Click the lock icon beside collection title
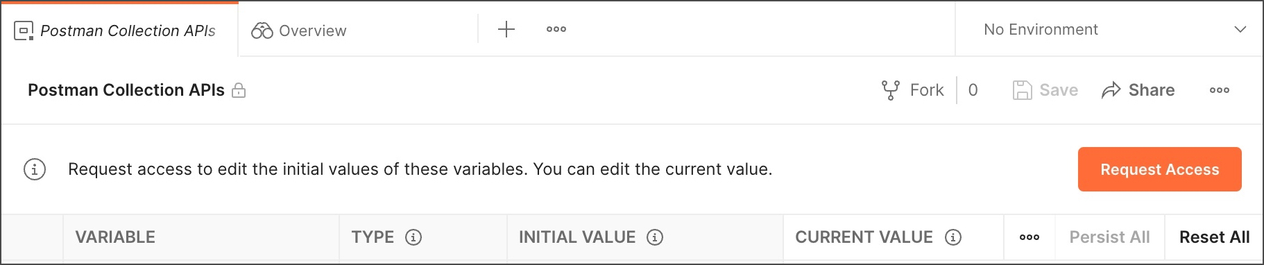This screenshot has height=265, width=1264. point(239,90)
